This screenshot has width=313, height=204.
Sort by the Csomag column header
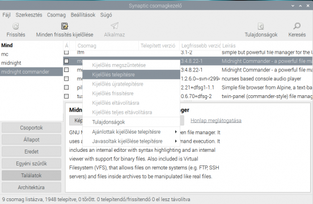(107, 46)
